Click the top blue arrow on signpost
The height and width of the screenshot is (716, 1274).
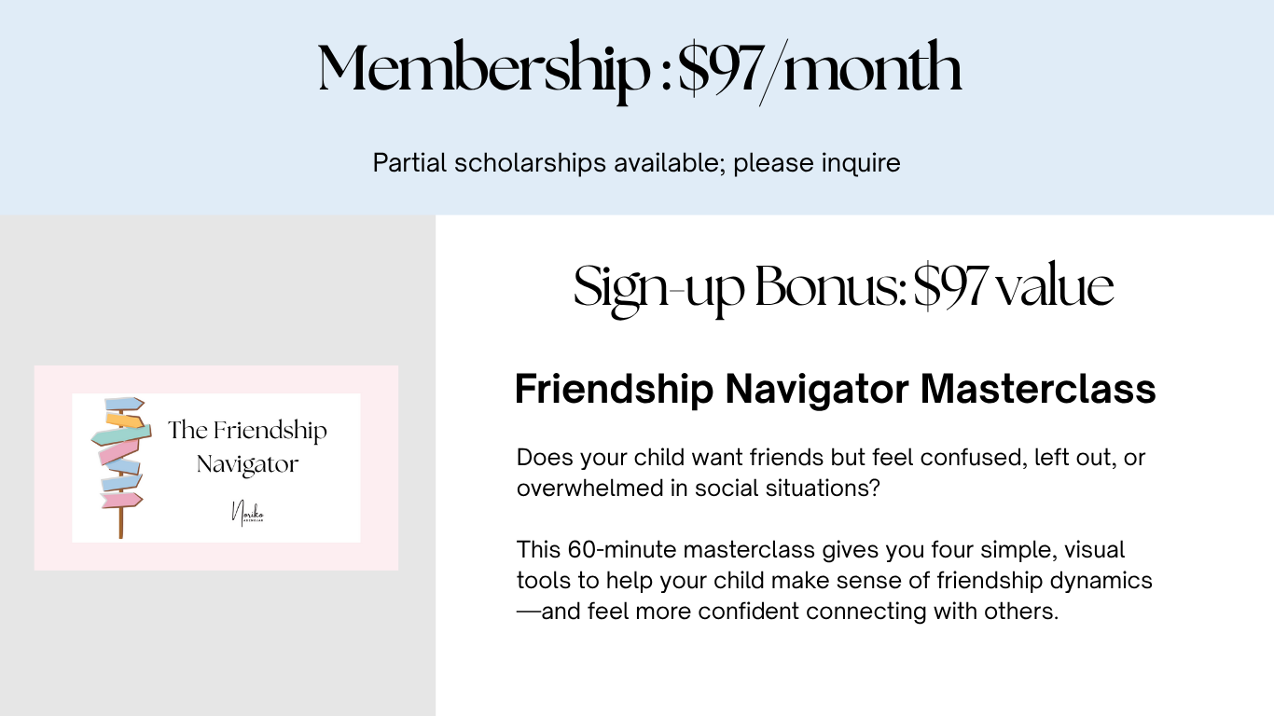coord(124,404)
